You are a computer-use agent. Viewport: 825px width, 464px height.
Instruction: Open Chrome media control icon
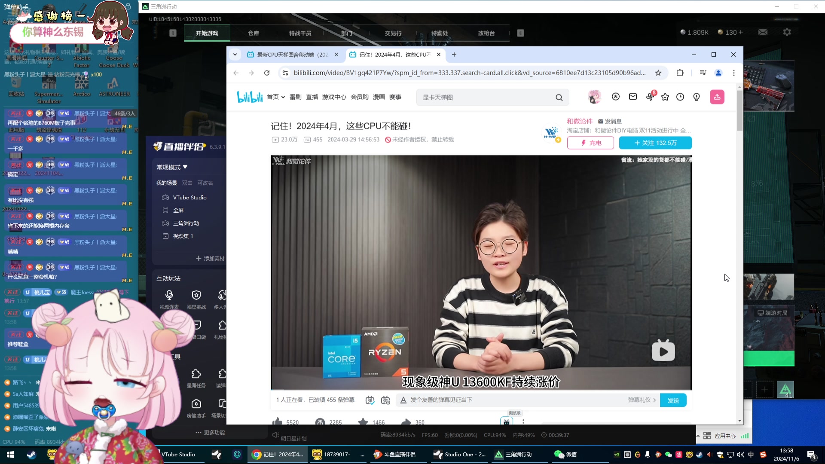click(703, 73)
